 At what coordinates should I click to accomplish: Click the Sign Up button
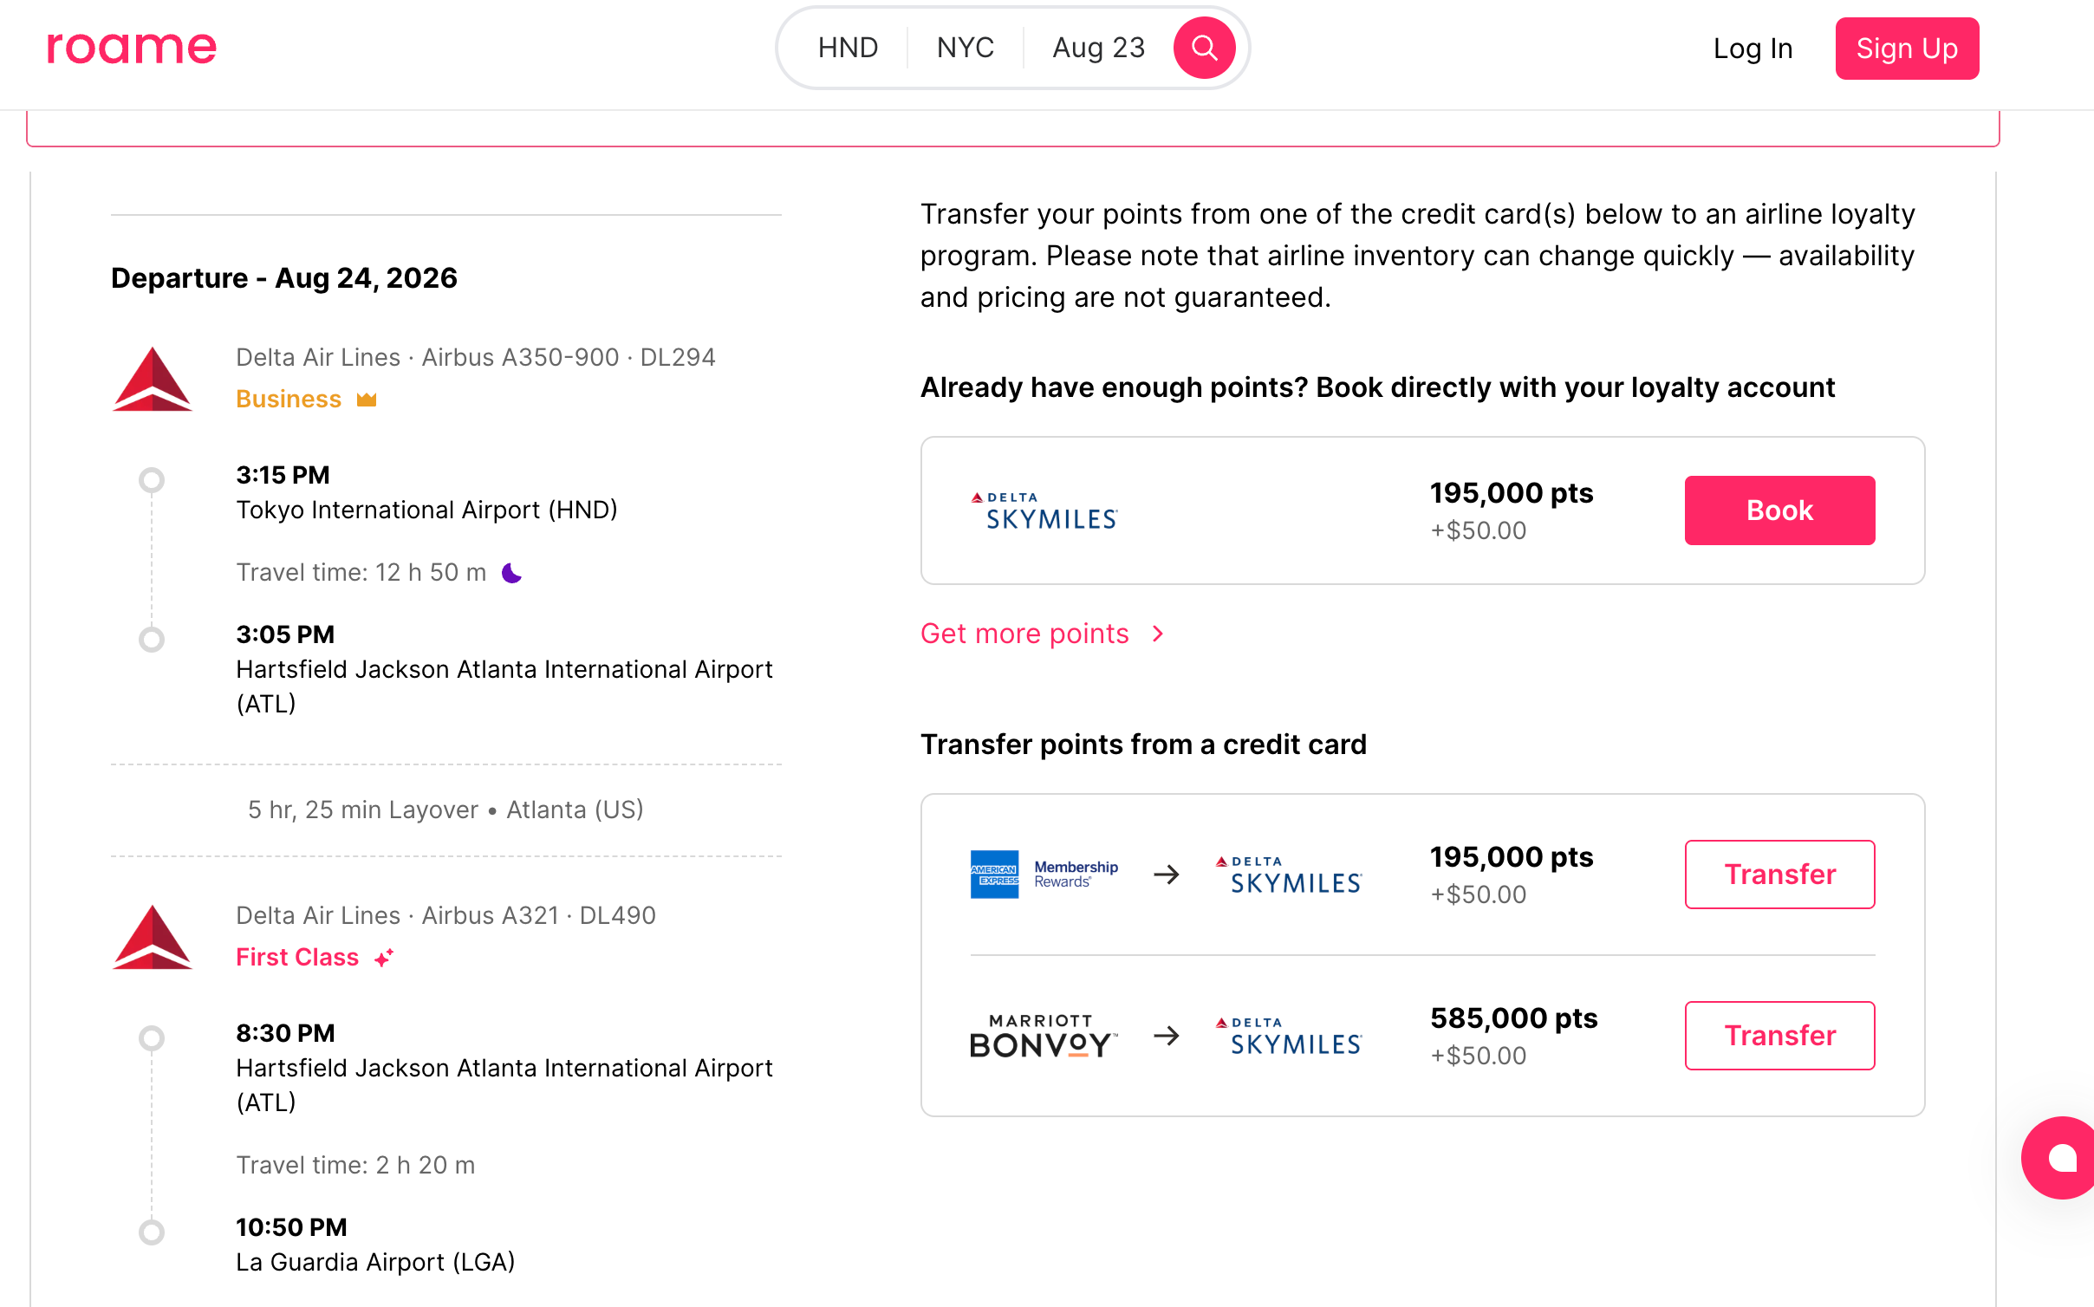click(x=1907, y=49)
